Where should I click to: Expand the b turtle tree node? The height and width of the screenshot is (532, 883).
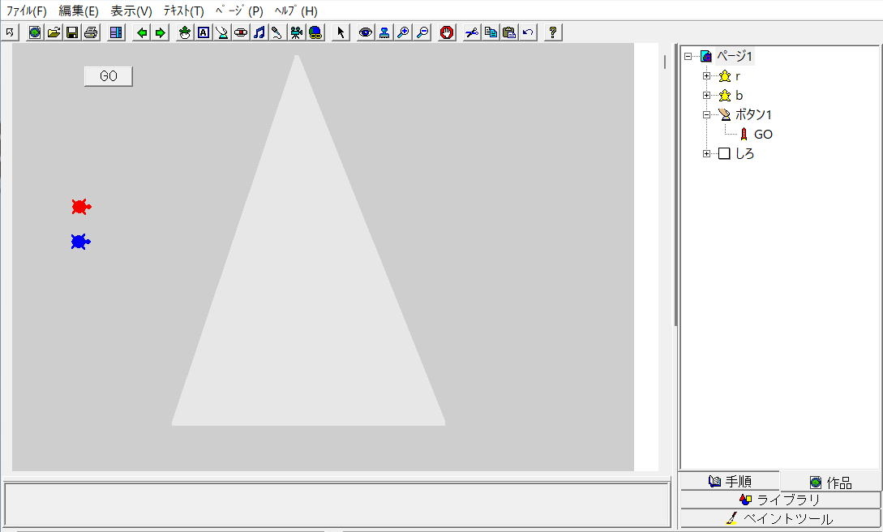coord(706,95)
